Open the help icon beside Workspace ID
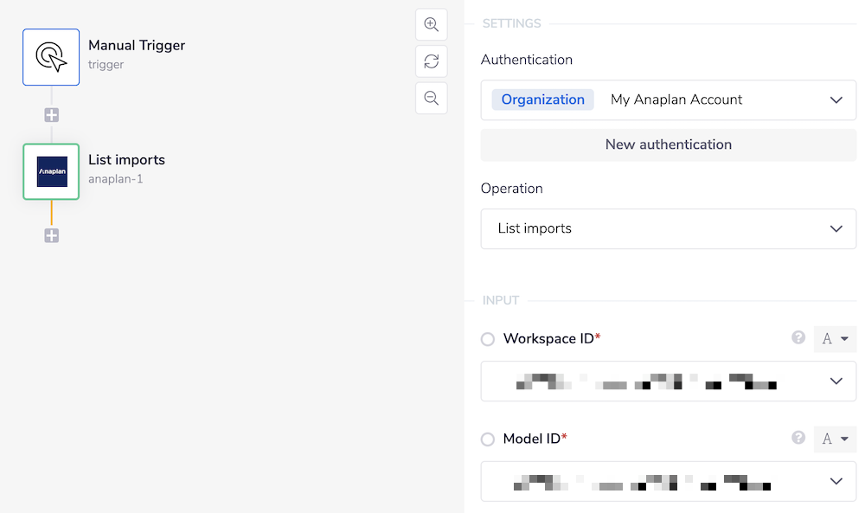Screen dimensions: 865x513 coord(798,338)
